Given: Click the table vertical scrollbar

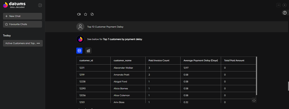Looking at the screenshot, I should 257,76.
